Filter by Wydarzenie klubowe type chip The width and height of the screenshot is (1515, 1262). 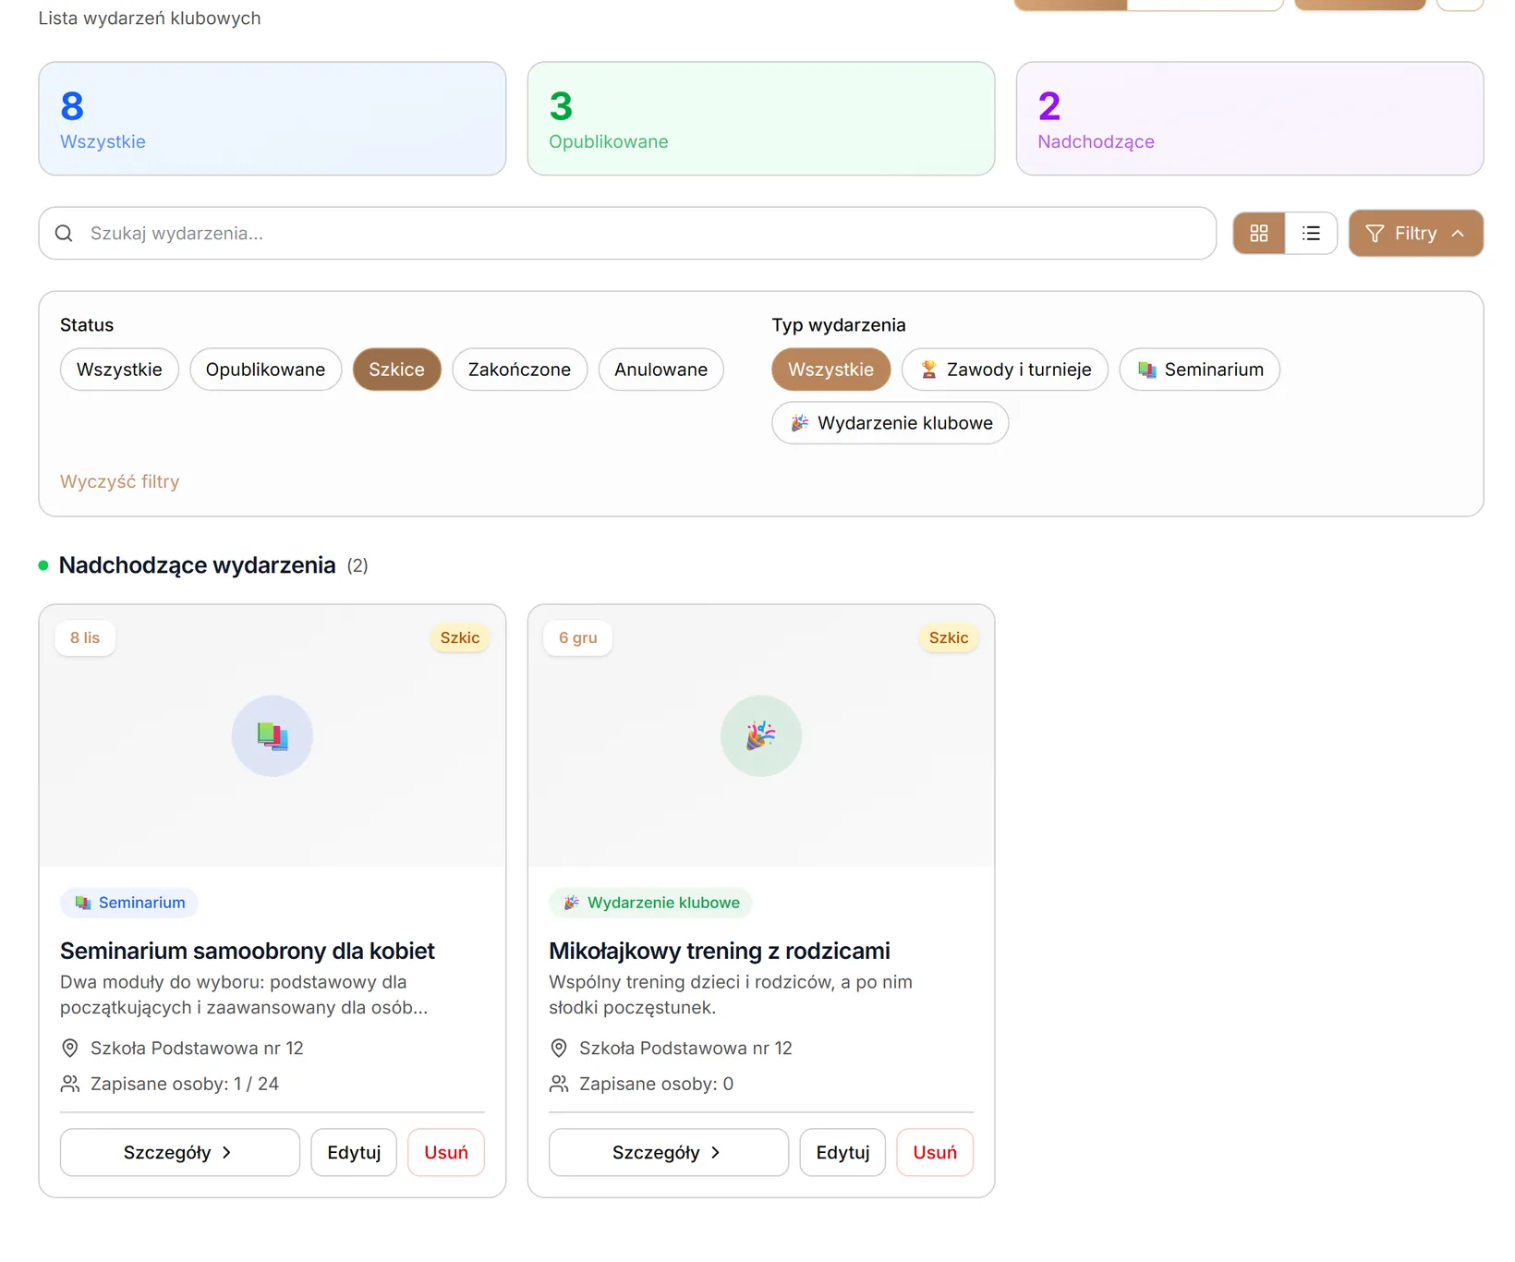890,423
